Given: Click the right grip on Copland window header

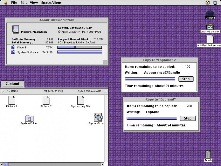Looking at the screenshot, I should pyautogui.click(x=106, y=91).
